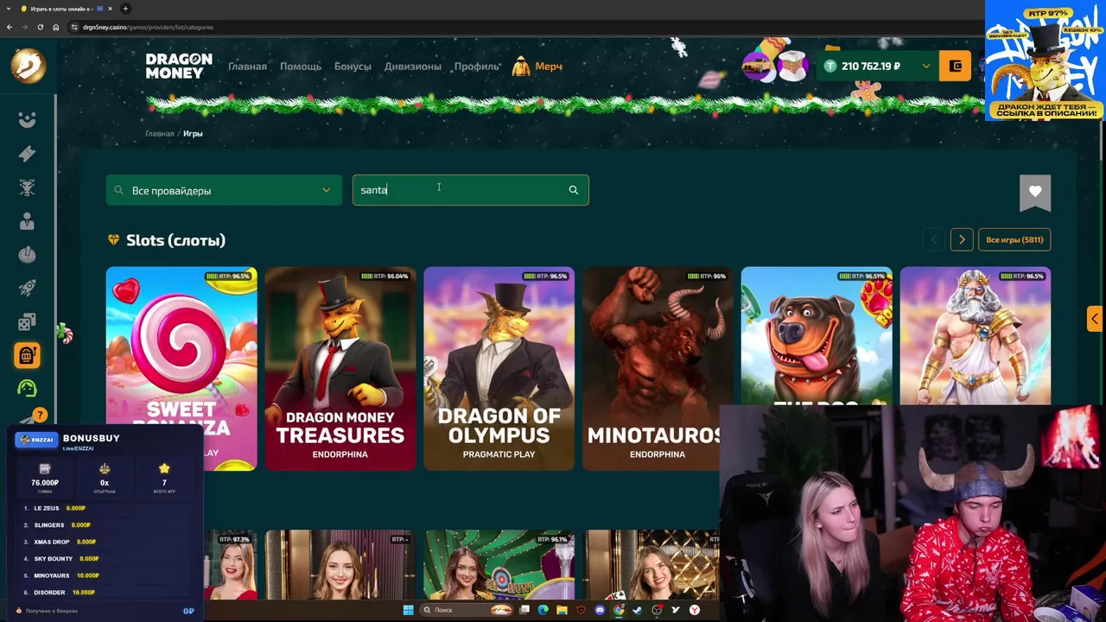Viewport: 1106px width, 622px height.
Task: Click the Slots (слоты) heading
Action: click(175, 240)
